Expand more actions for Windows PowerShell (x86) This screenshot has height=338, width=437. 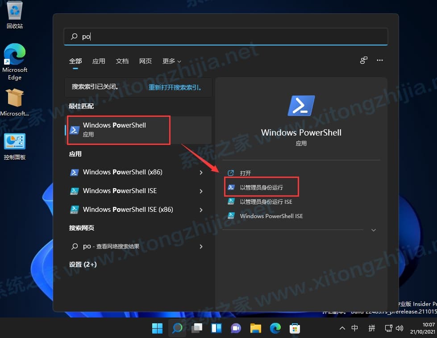[201, 172]
